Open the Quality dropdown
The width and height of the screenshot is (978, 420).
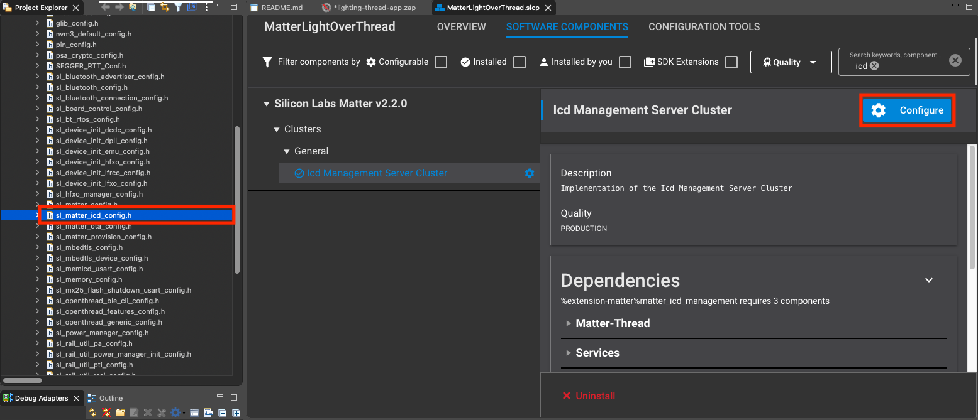click(x=790, y=62)
